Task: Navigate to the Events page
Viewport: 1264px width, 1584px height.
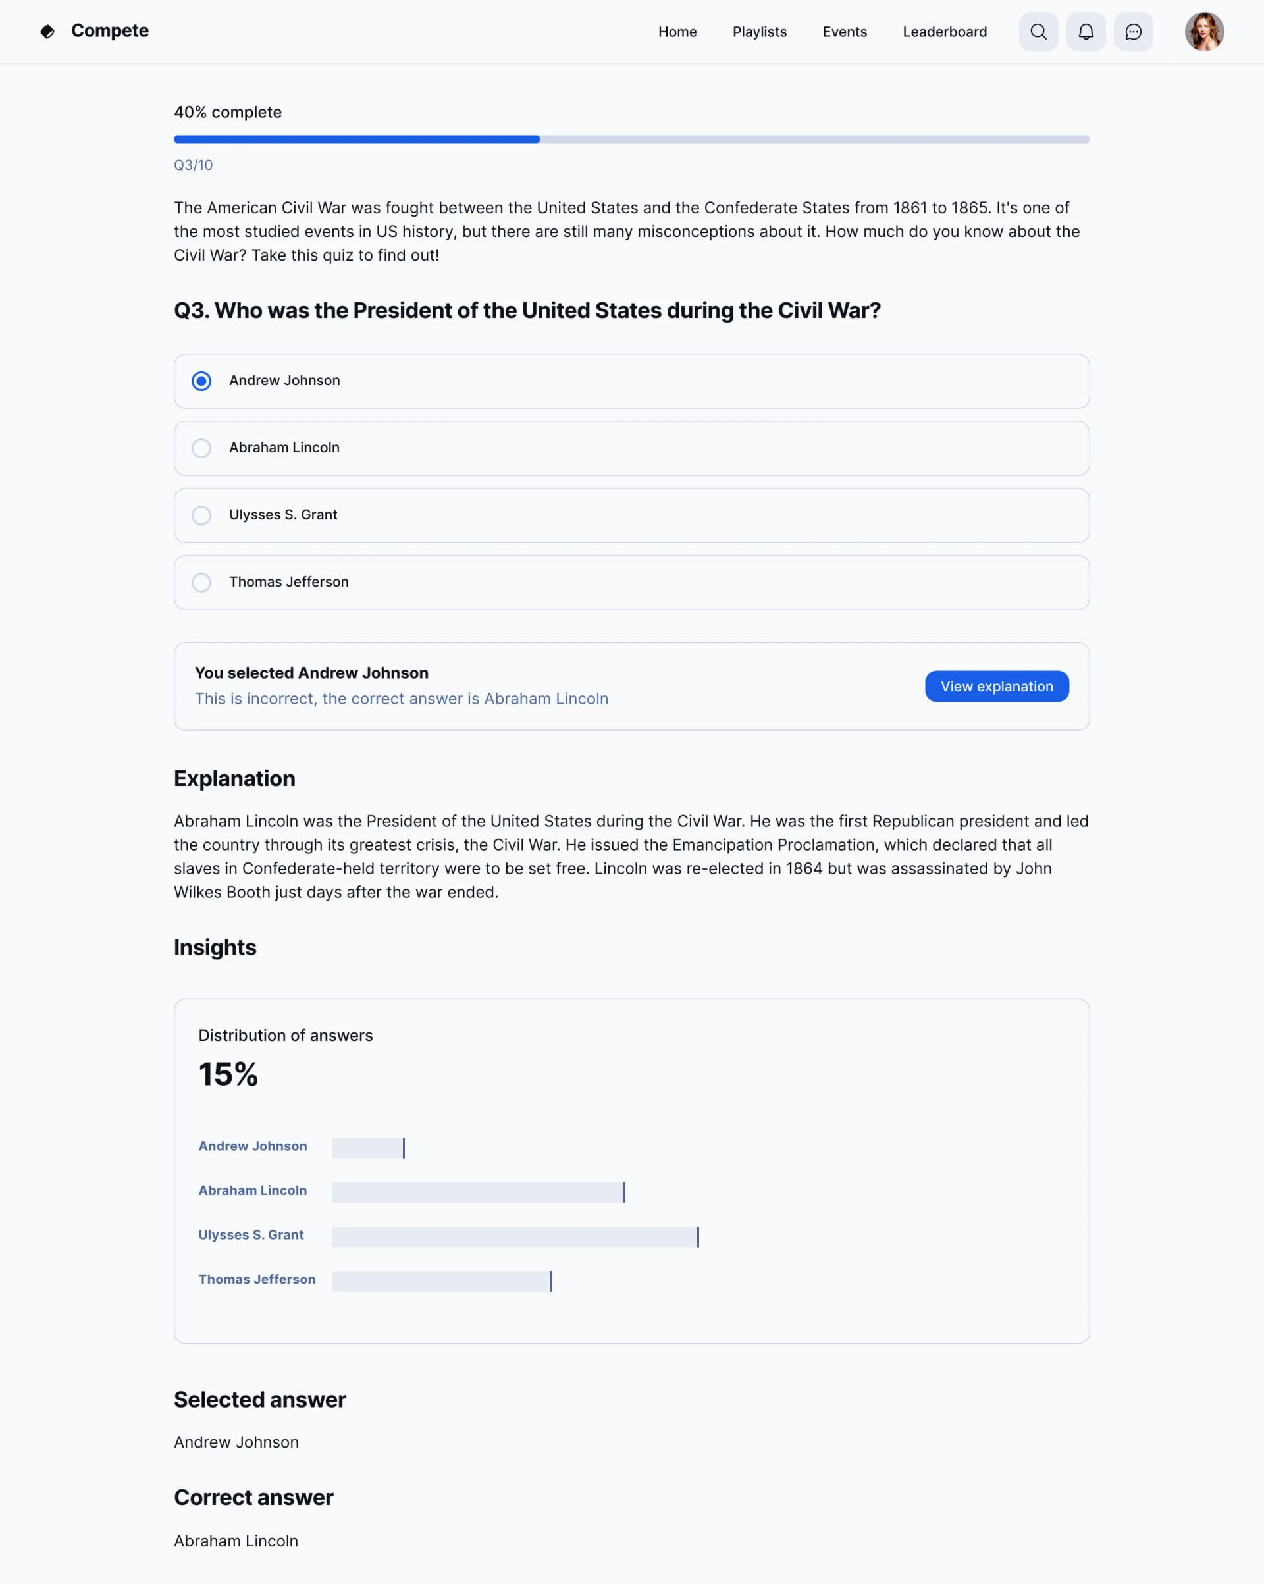Action: click(845, 32)
